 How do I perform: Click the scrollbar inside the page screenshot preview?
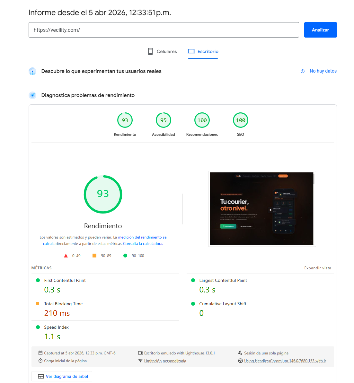pyautogui.click(x=314, y=179)
